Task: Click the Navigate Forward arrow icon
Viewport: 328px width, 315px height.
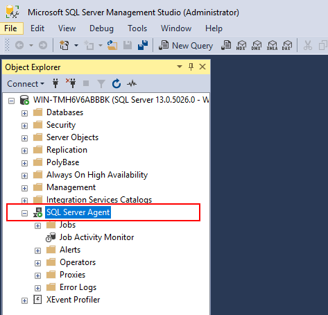Action: [x=43, y=45]
